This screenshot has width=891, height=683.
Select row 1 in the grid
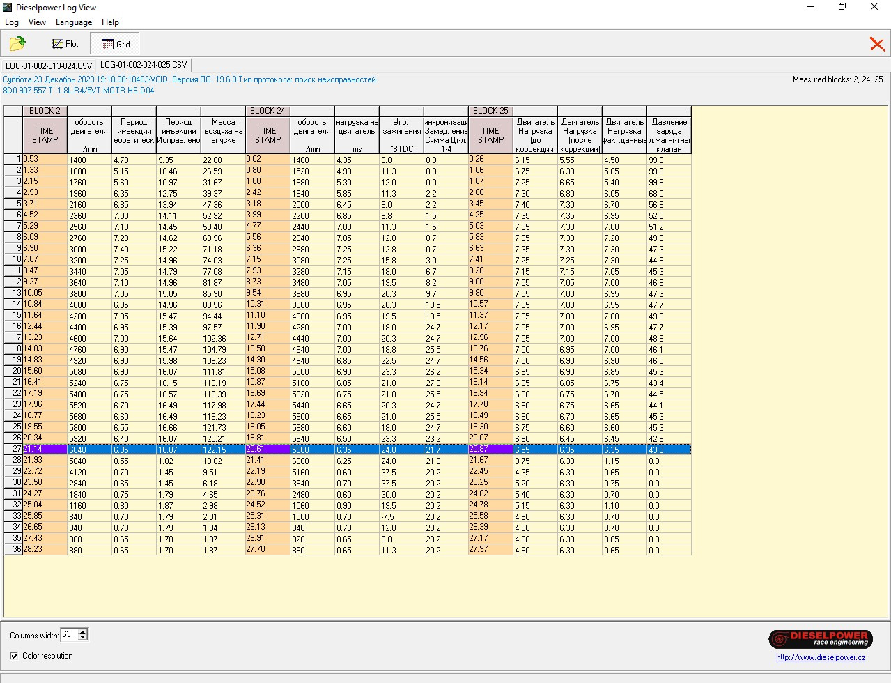(13, 160)
